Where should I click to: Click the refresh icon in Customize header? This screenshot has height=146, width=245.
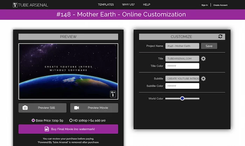[220, 36]
